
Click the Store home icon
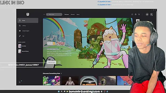pyautogui.click(x=20, y=20)
